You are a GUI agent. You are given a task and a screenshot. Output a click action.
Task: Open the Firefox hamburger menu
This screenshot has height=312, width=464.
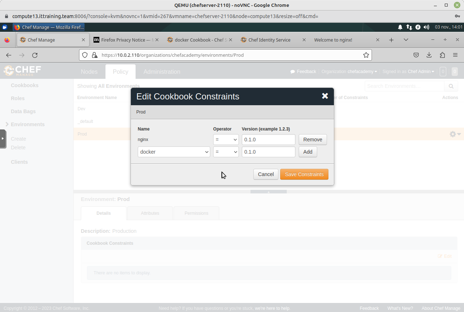(455, 55)
